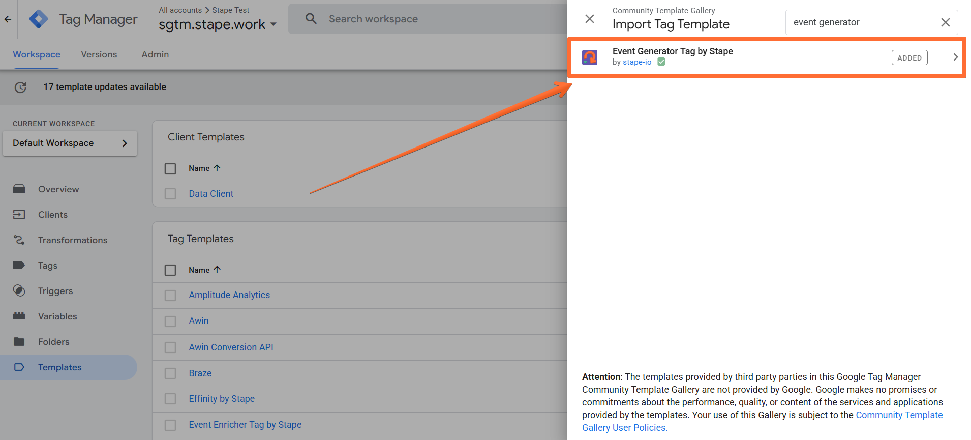The image size is (971, 440).
Task: Click the Search workspace field
Action: point(427,19)
